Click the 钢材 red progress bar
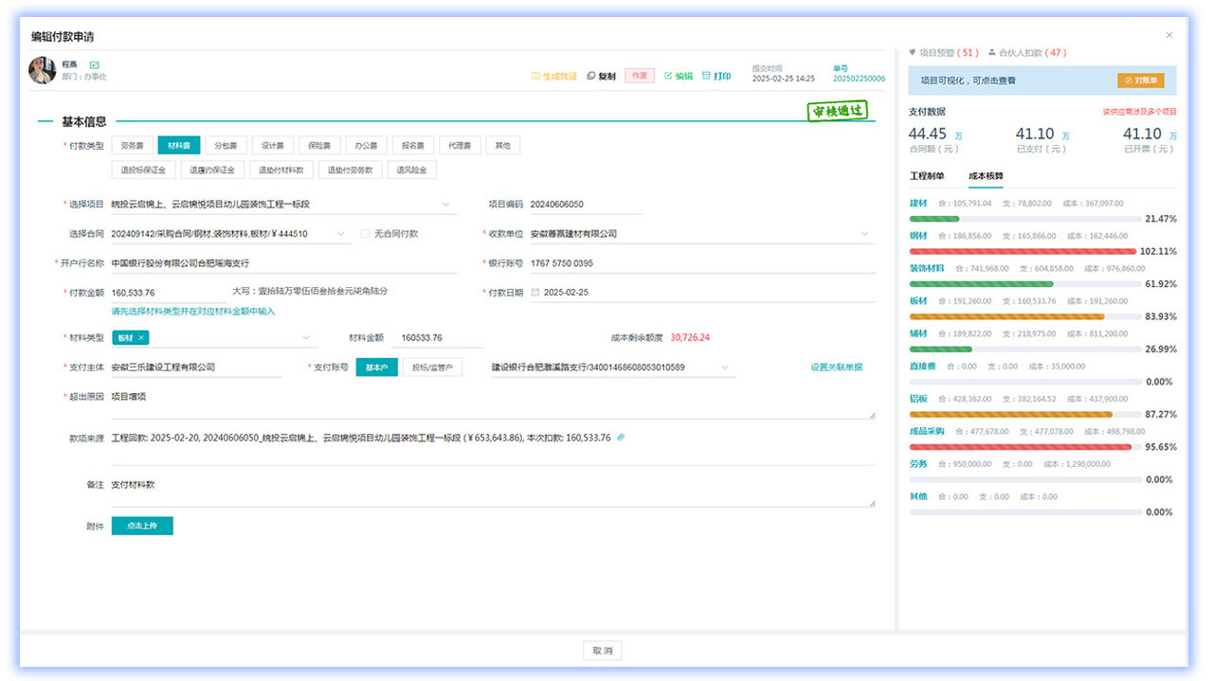 click(x=1023, y=251)
